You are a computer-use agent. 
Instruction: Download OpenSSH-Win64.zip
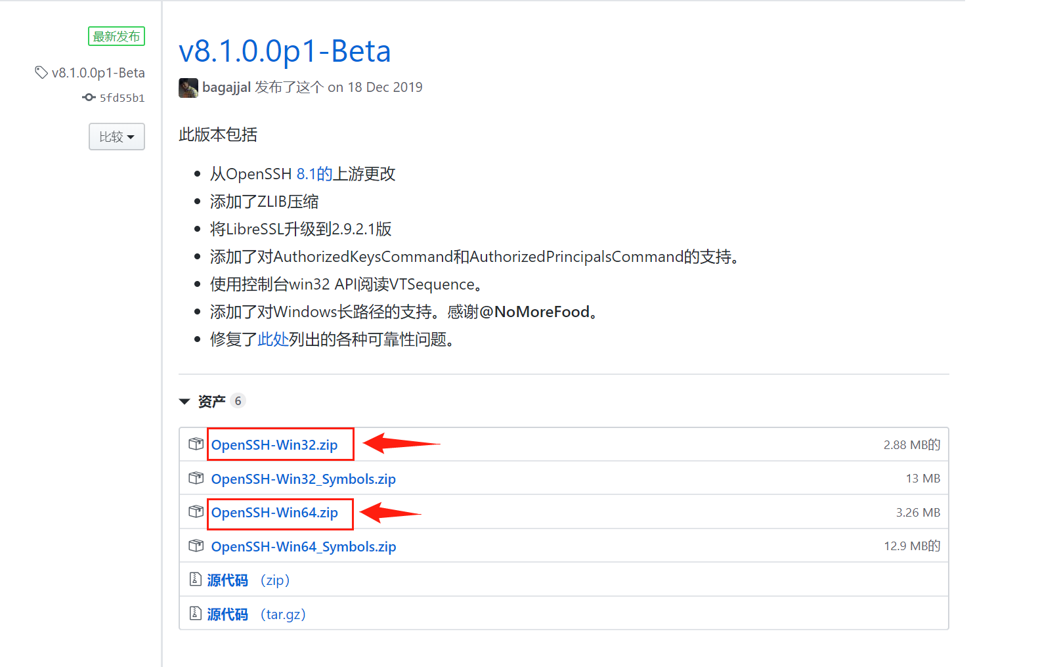click(274, 512)
